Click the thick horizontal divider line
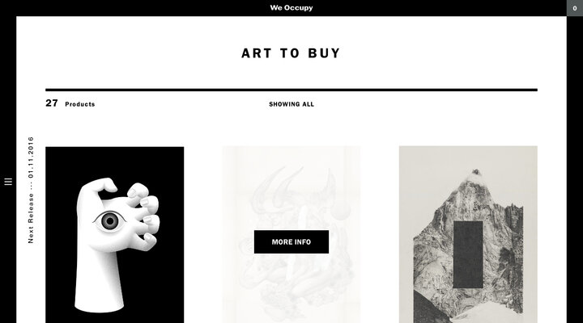583x323 pixels. point(291,90)
